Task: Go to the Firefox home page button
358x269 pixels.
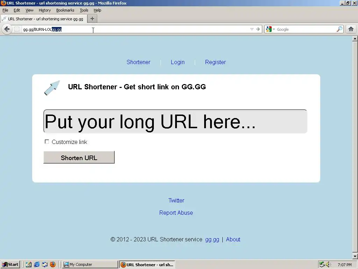Action: click(x=351, y=29)
